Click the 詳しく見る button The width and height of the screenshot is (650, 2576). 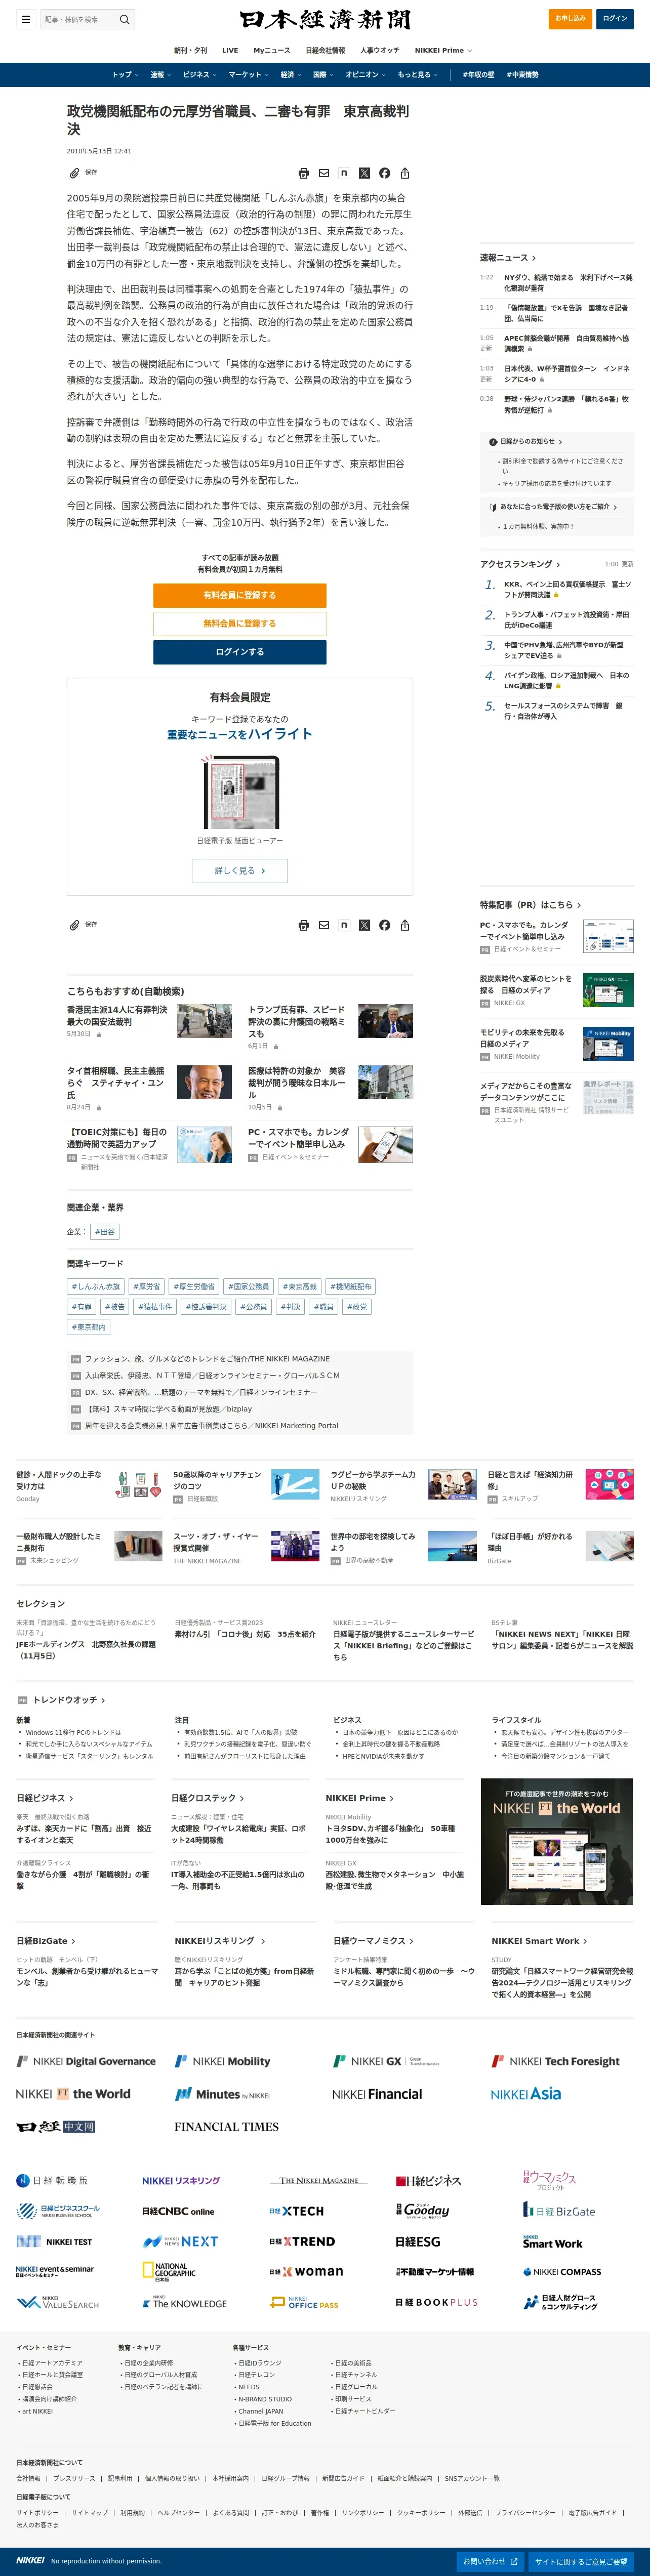point(240,871)
